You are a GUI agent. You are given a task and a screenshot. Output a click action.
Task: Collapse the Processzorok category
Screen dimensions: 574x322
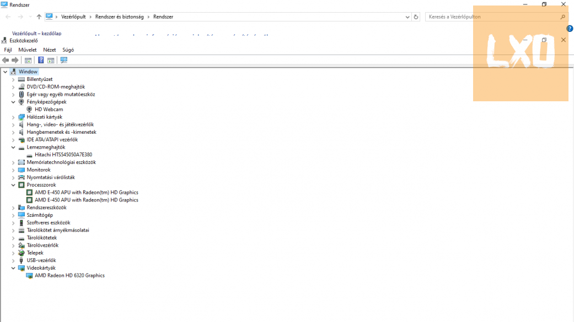tap(13, 185)
